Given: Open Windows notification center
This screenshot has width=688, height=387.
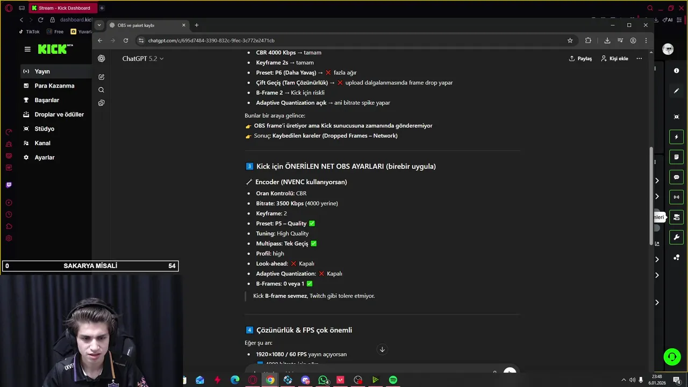Looking at the screenshot, I should 677,380.
